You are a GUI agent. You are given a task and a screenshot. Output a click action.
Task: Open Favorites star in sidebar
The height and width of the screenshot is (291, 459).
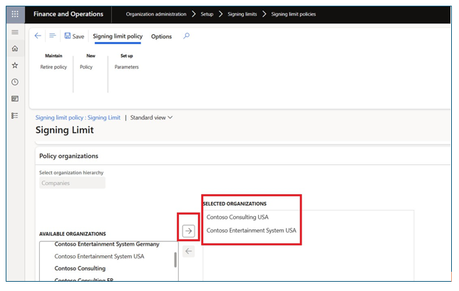[15, 65]
